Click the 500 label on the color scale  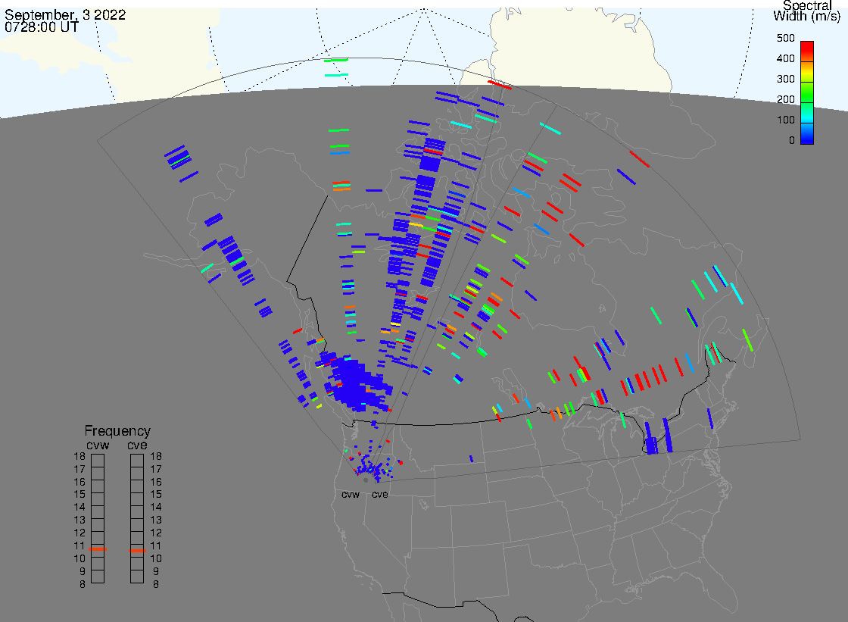click(x=786, y=38)
